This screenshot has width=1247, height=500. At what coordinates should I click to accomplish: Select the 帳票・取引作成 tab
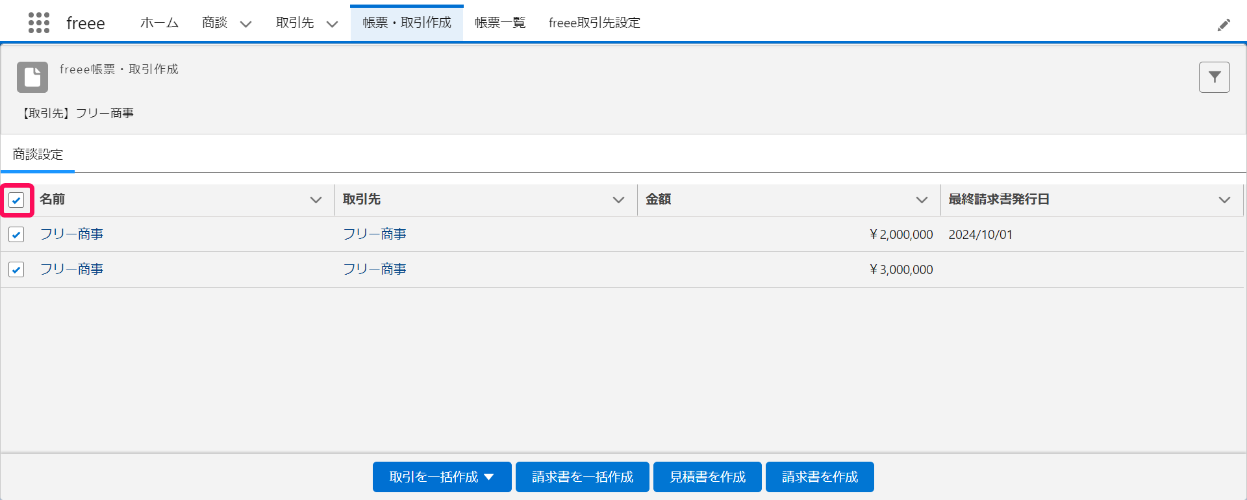[407, 23]
